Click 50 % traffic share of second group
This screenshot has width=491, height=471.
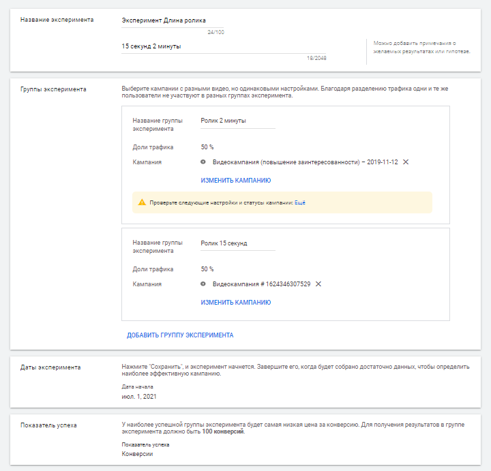pyautogui.click(x=207, y=269)
